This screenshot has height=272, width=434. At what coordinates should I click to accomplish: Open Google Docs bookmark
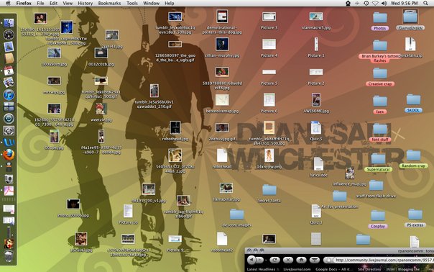pos(334,269)
